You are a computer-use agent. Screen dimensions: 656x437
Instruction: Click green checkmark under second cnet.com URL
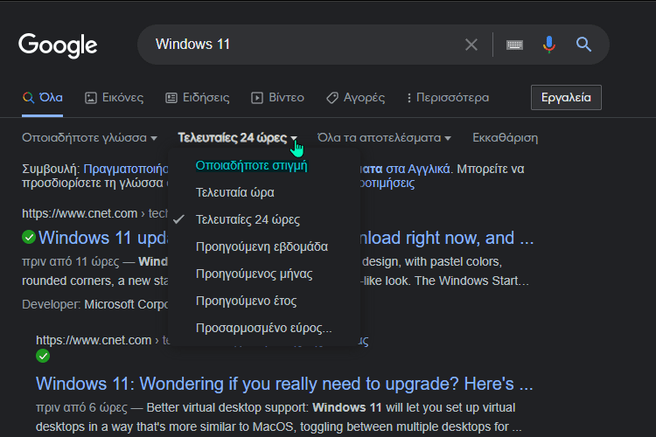(43, 357)
